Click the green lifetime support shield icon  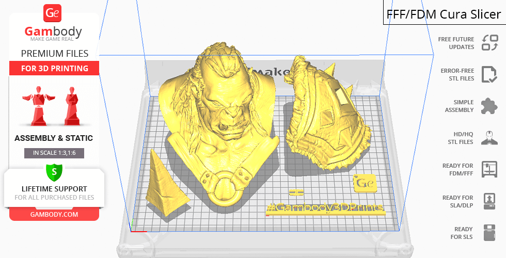[x=54, y=171]
